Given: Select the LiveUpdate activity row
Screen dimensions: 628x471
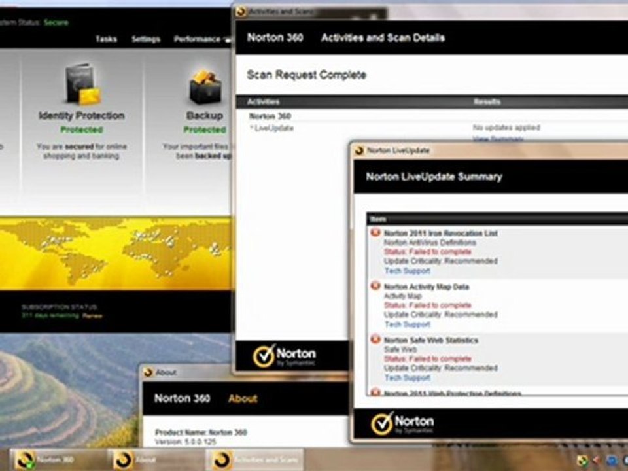Looking at the screenshot, I should [x=274, y=128].
